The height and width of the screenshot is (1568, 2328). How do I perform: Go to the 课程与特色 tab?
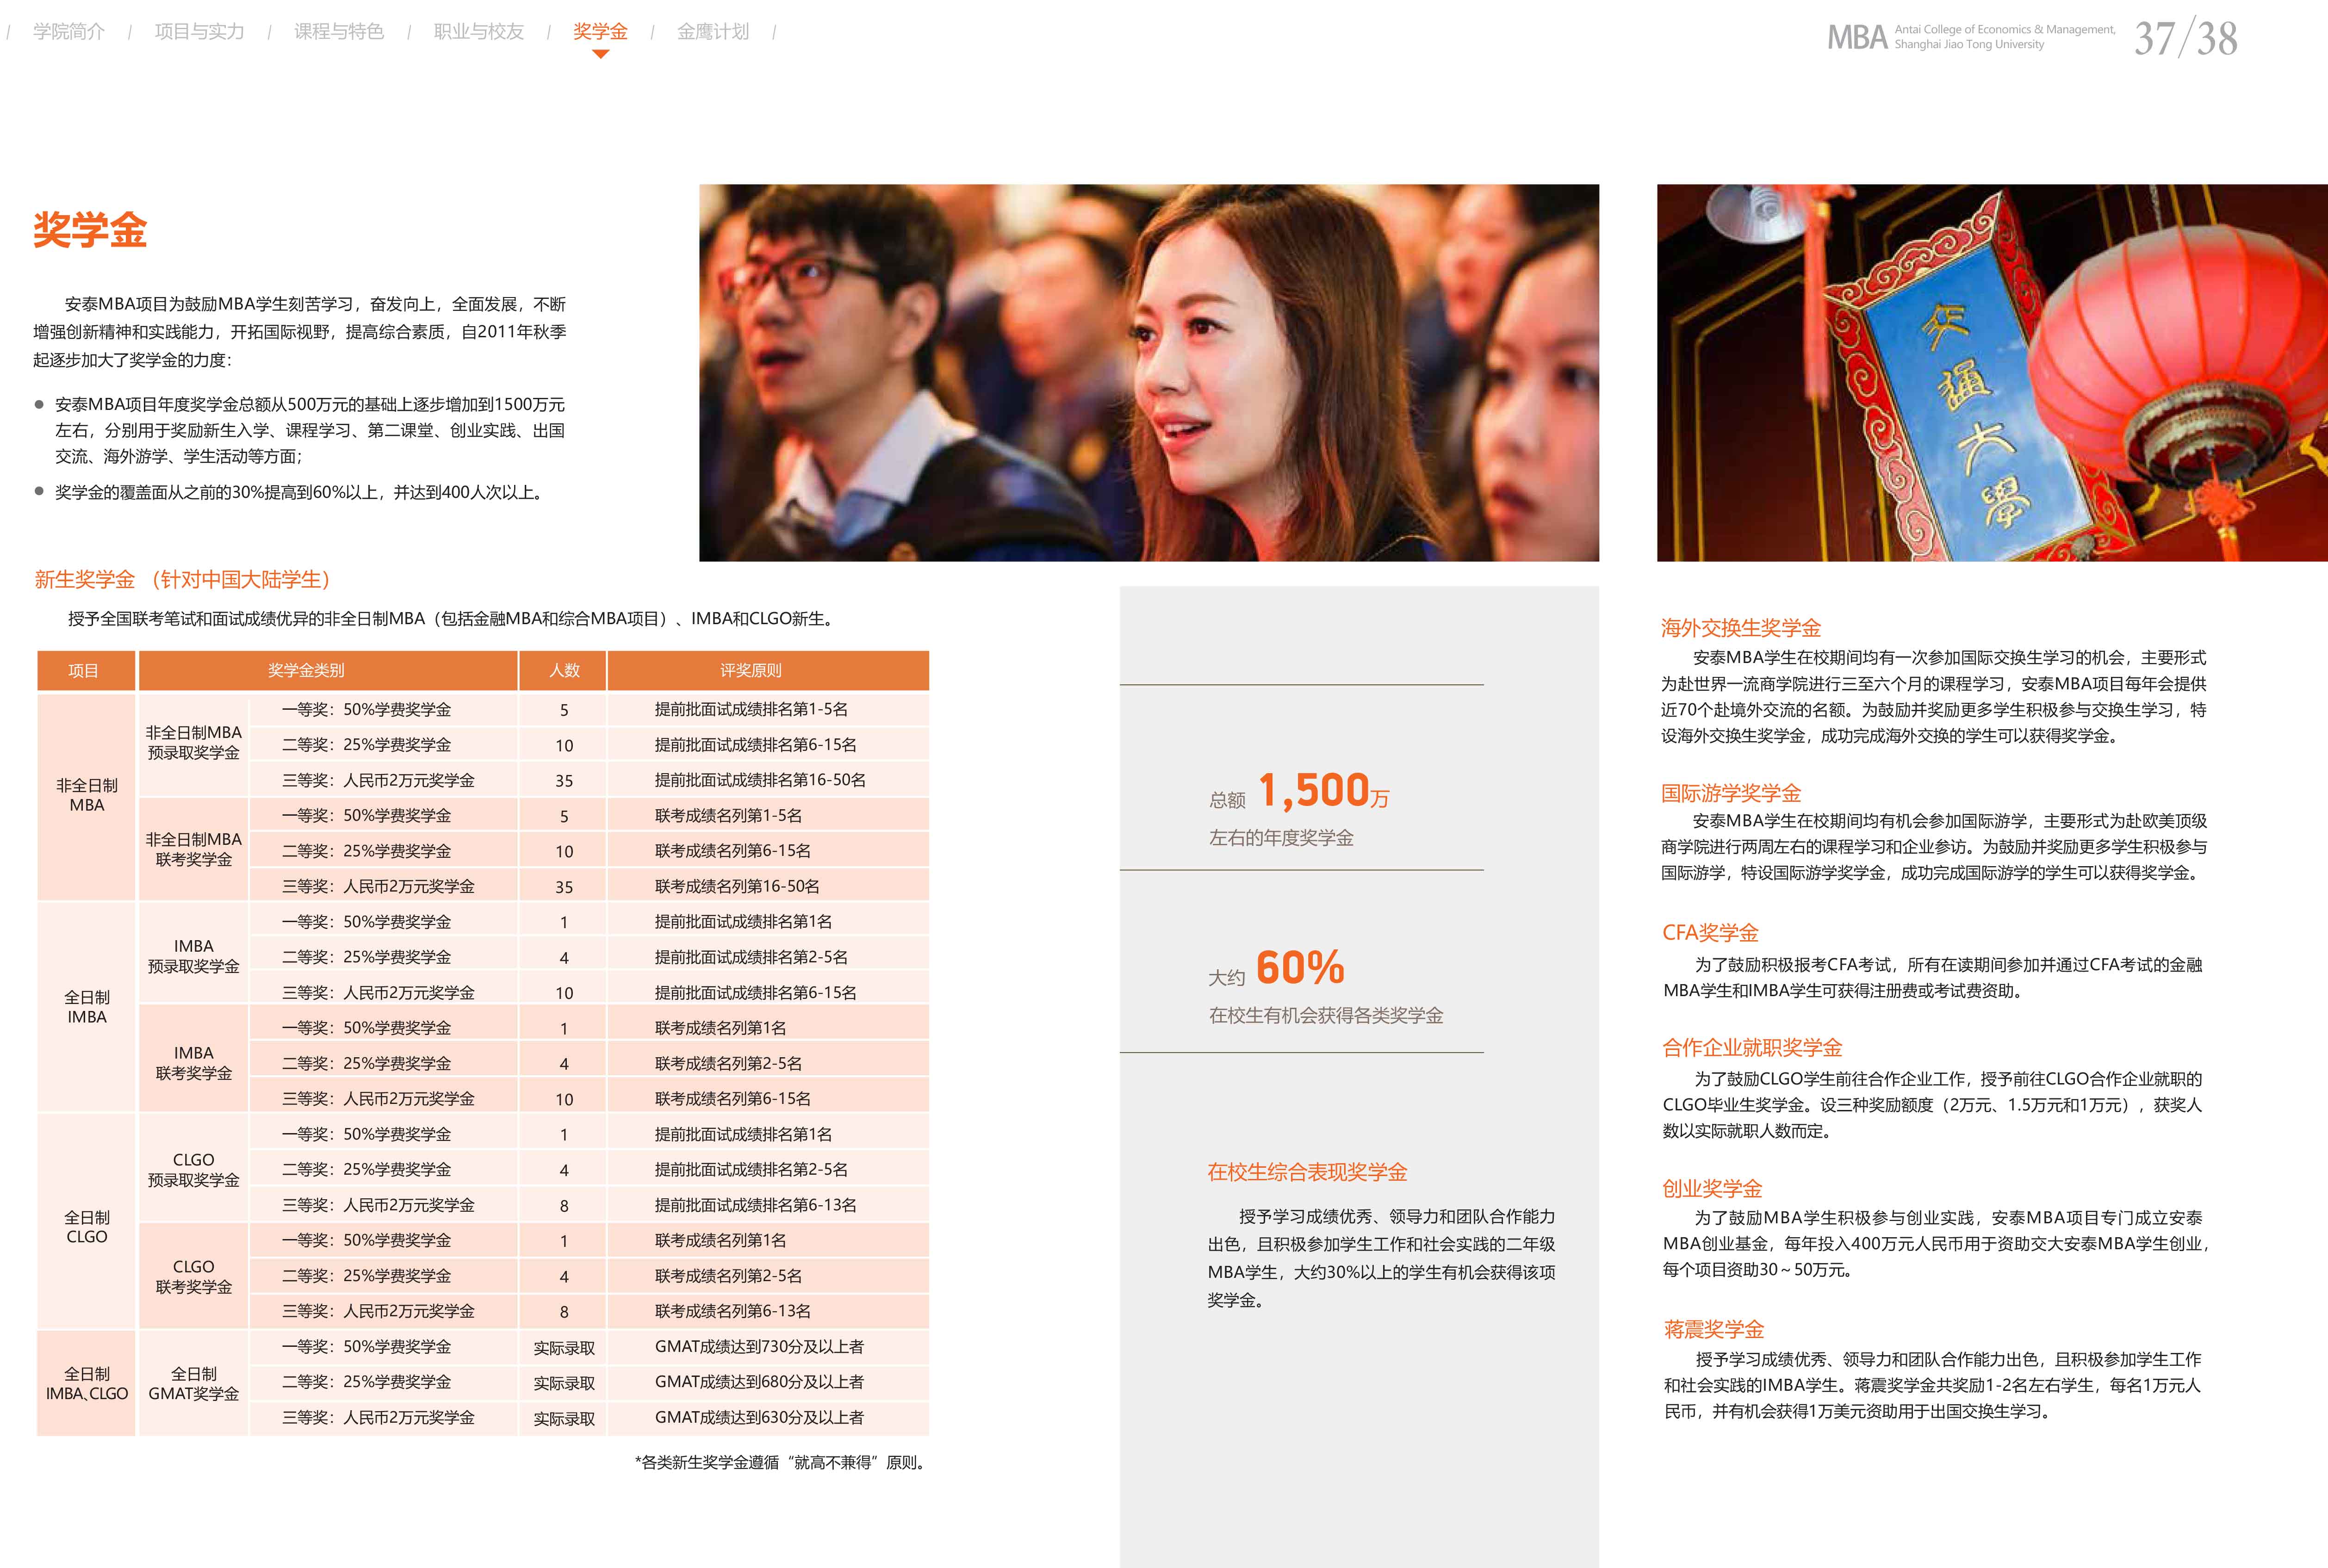(339, 32)
